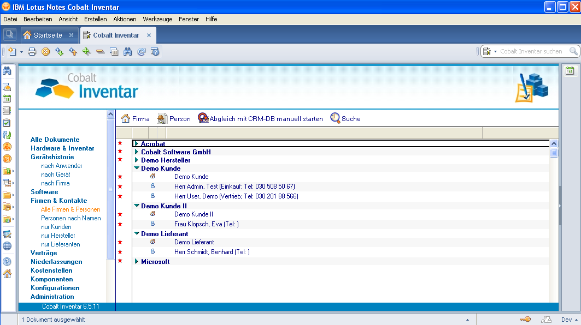The image size is (581, 325).
Task: Open Alle Dokumente in navigation
Action: point(55,140)
